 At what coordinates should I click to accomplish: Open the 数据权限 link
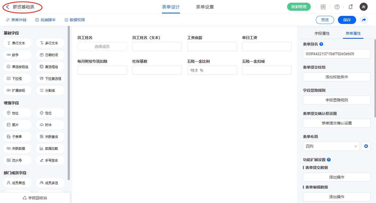click(75, 20)
